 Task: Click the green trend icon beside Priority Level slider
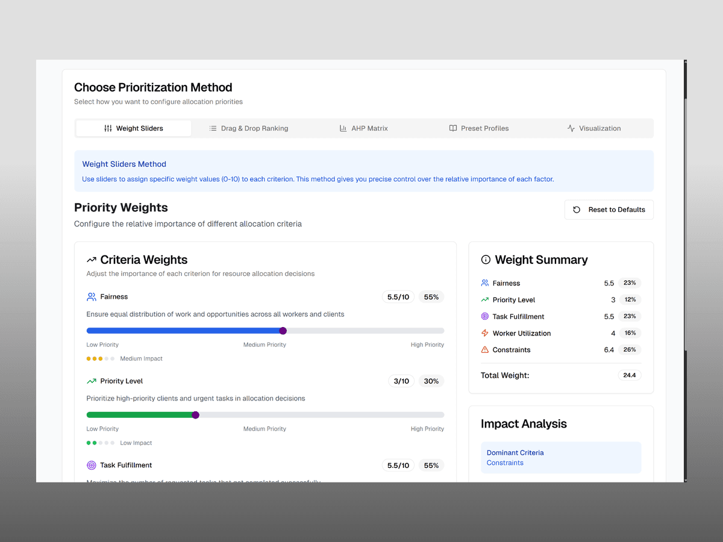[92, 381]
